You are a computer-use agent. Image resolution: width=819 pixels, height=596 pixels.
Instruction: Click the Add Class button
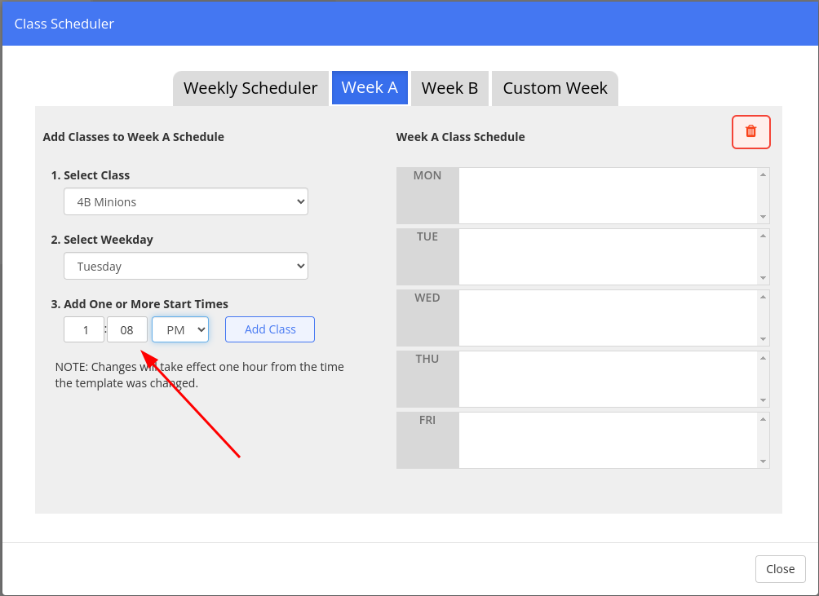[270, 329]
